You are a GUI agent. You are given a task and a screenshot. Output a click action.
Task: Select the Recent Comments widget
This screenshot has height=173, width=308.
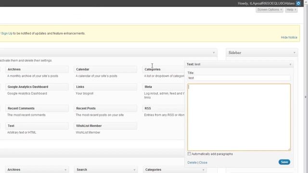point(37,109)
